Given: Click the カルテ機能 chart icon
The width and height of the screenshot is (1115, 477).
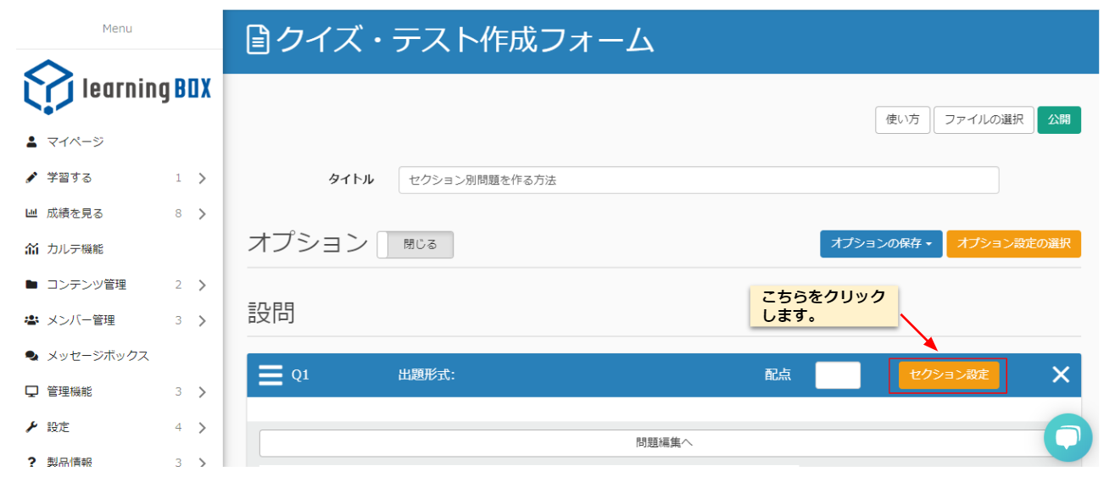Looking at the screenshot, I should (32, 249).
